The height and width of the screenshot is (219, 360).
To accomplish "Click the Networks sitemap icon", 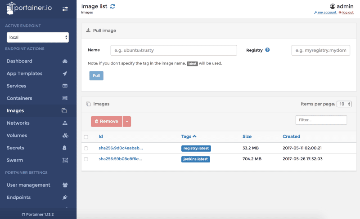I will click(x=65, y=123).
